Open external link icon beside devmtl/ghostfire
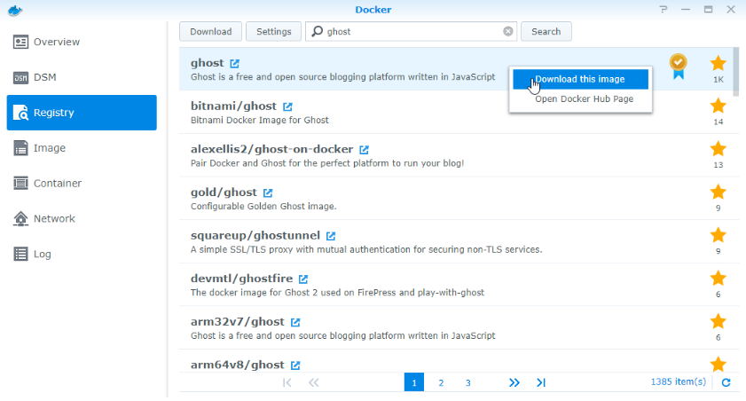This screenshot has height=401, width=746. click(303, 279)
